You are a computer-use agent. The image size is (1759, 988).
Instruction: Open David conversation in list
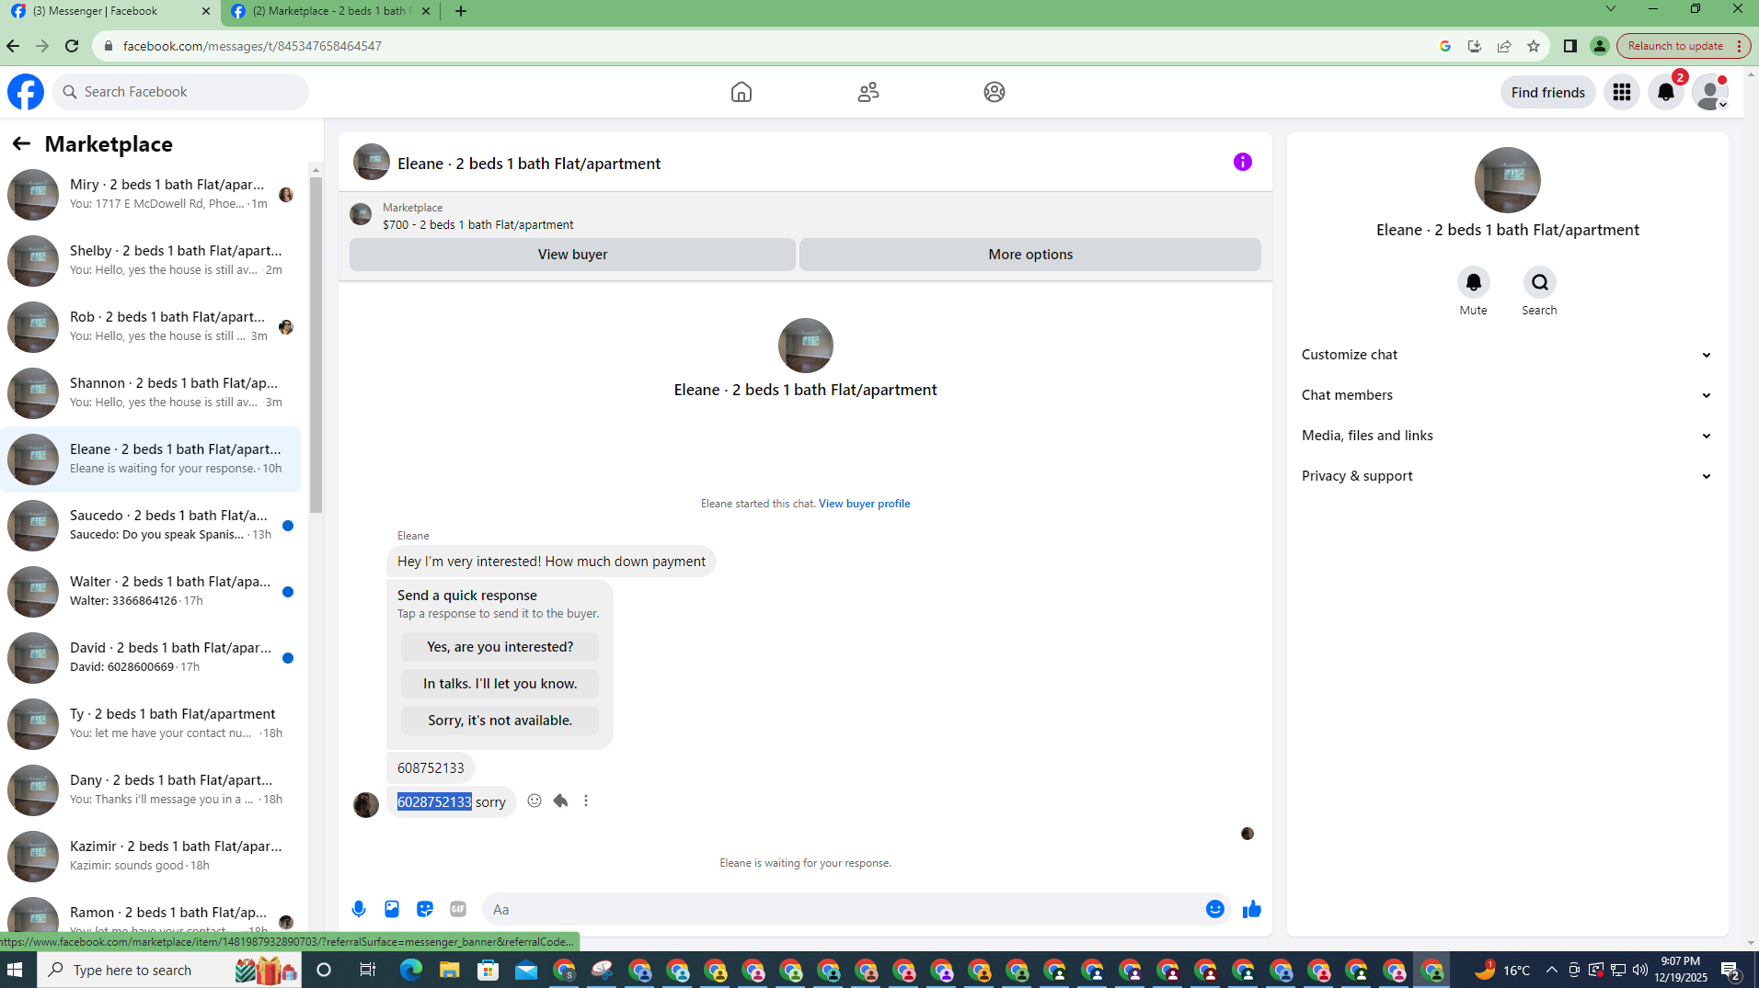151,658
